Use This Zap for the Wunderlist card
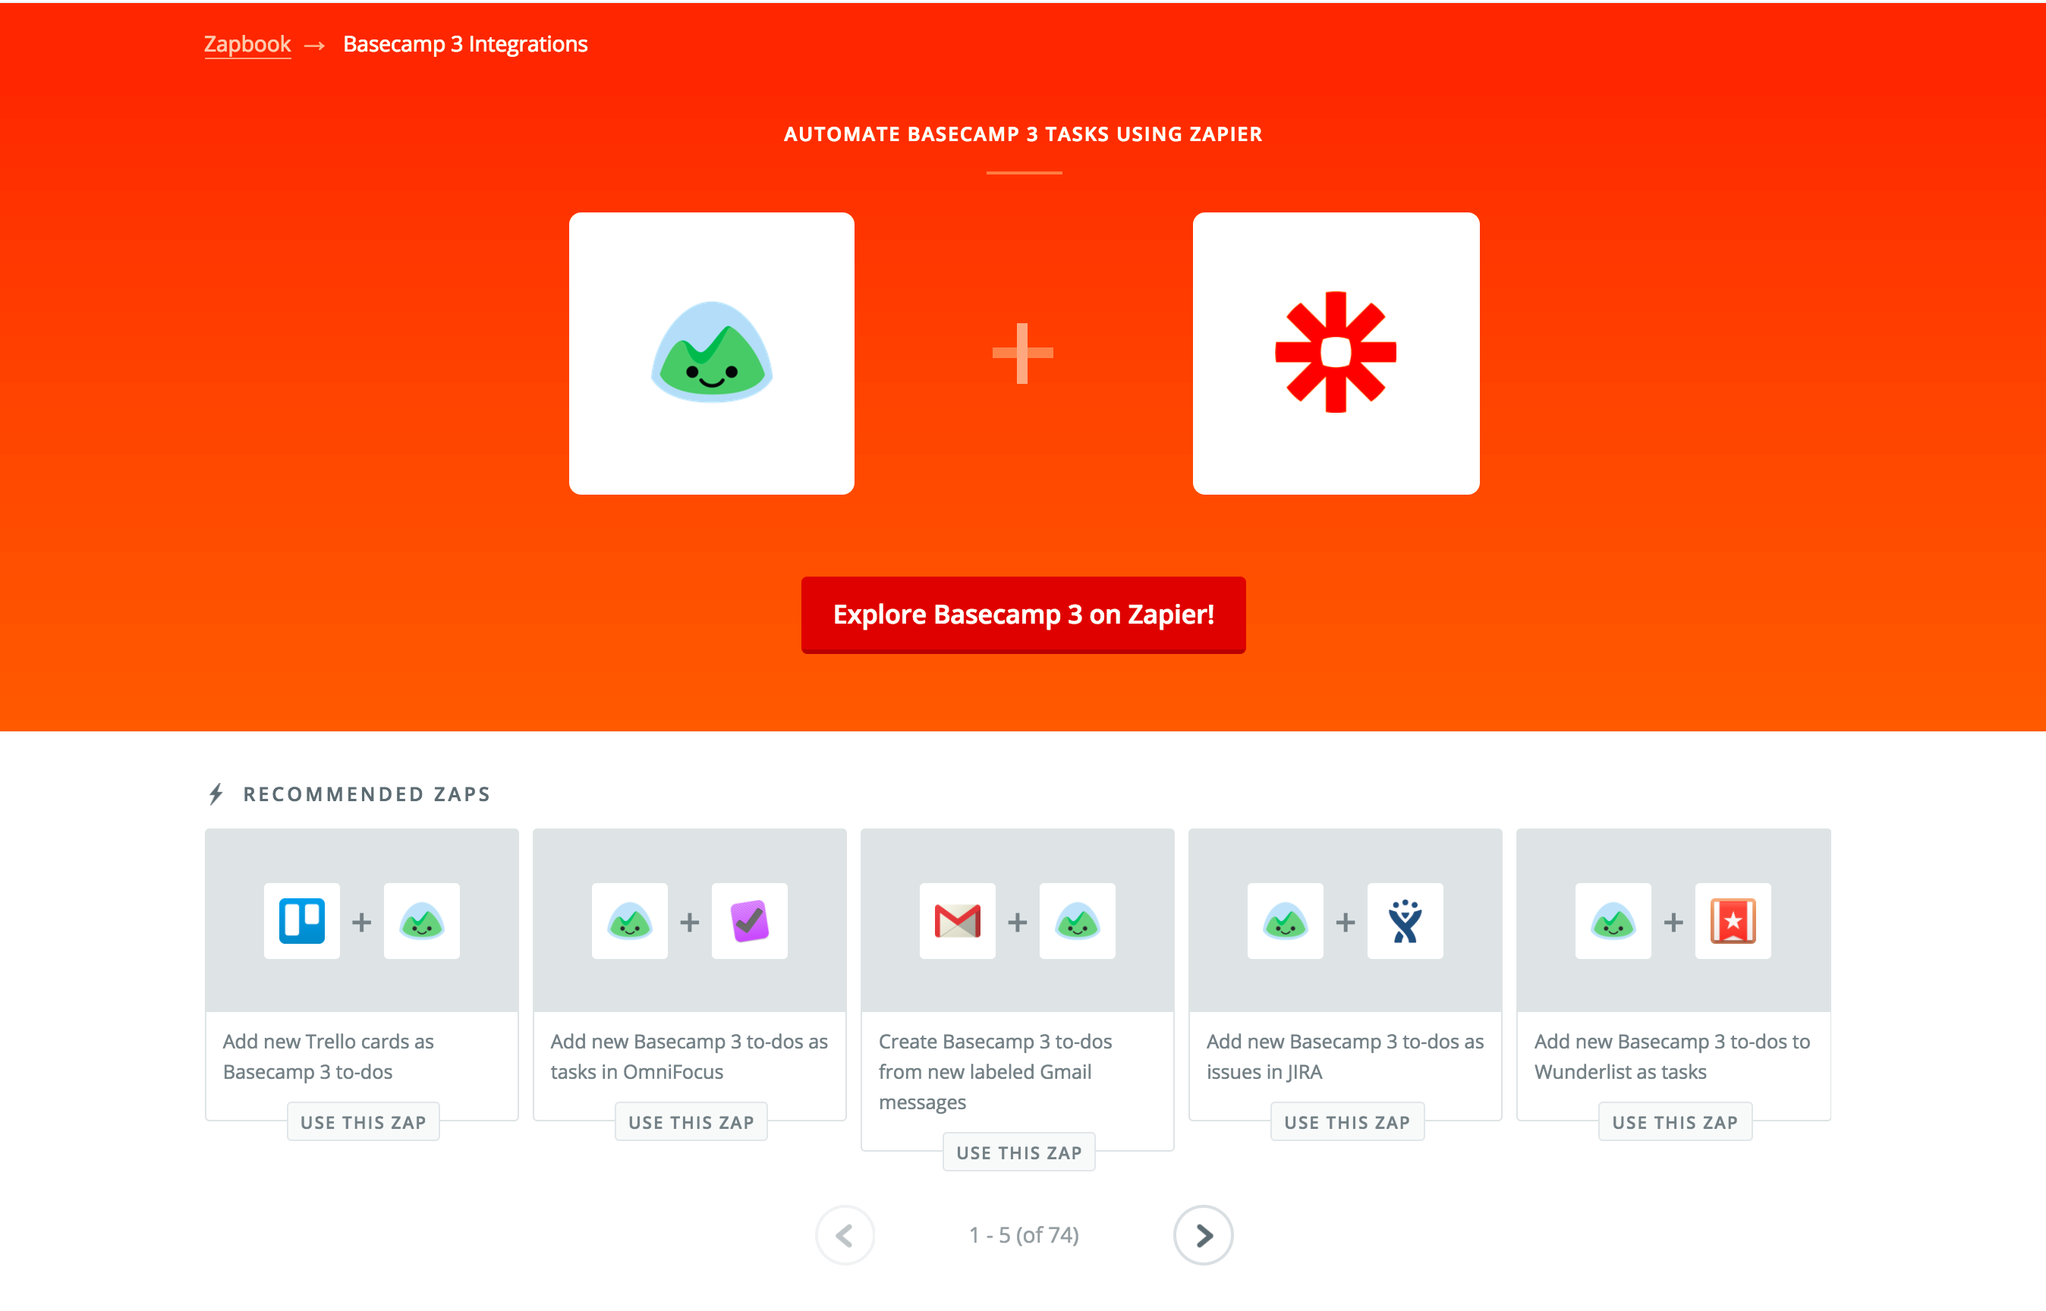The height and width of the screenshot is (1311, 2046). (1675, 1122)
